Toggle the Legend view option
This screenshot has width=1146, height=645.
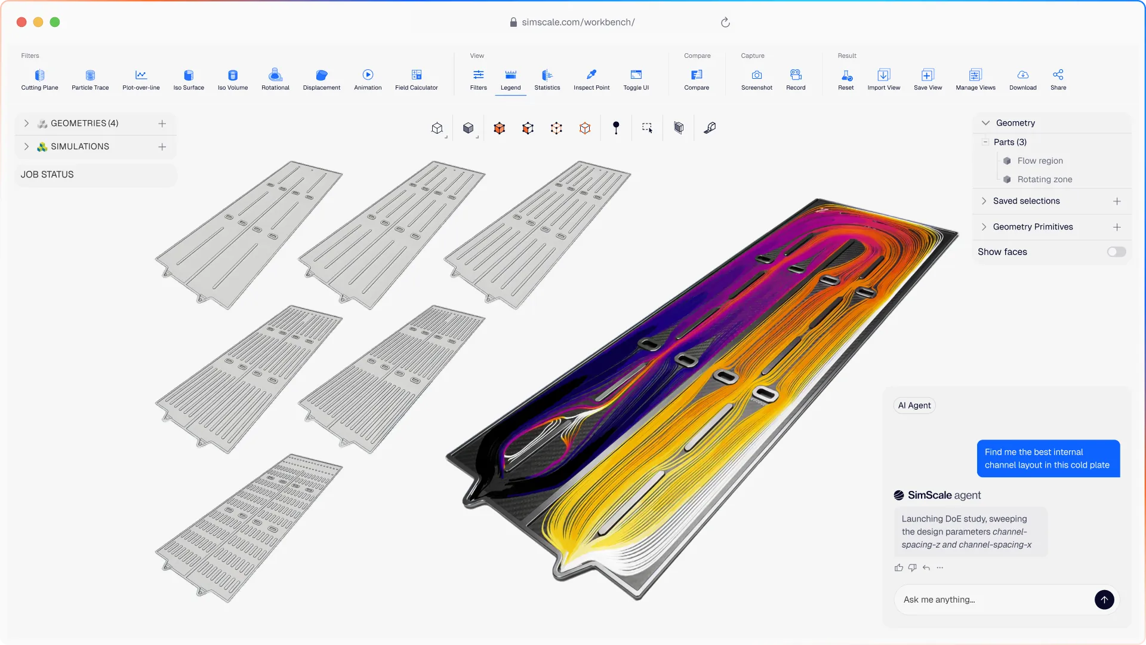510,79
